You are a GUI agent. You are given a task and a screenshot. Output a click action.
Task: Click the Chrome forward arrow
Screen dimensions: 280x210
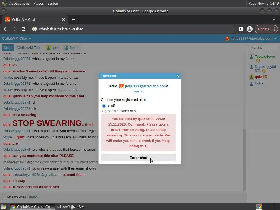15,29
